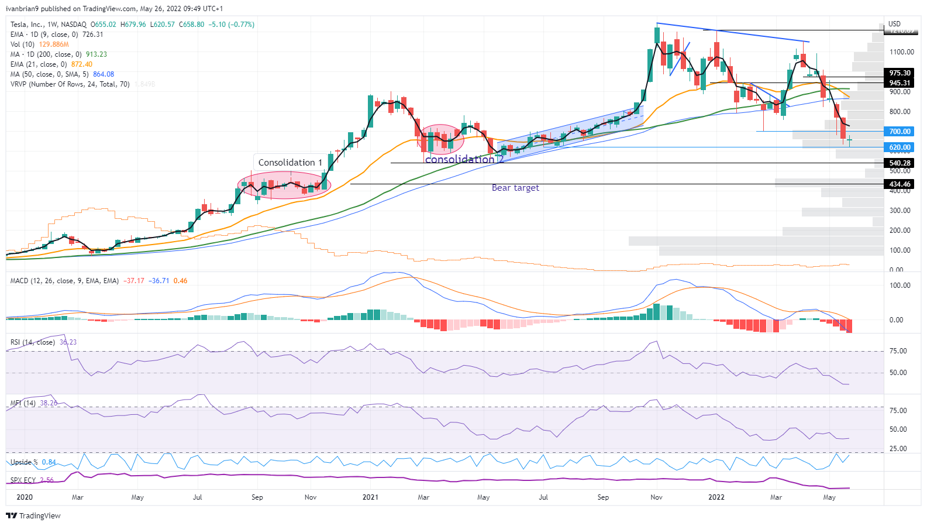
Task: Click the EMA 21 close legend entry
Action: point(51,64)
